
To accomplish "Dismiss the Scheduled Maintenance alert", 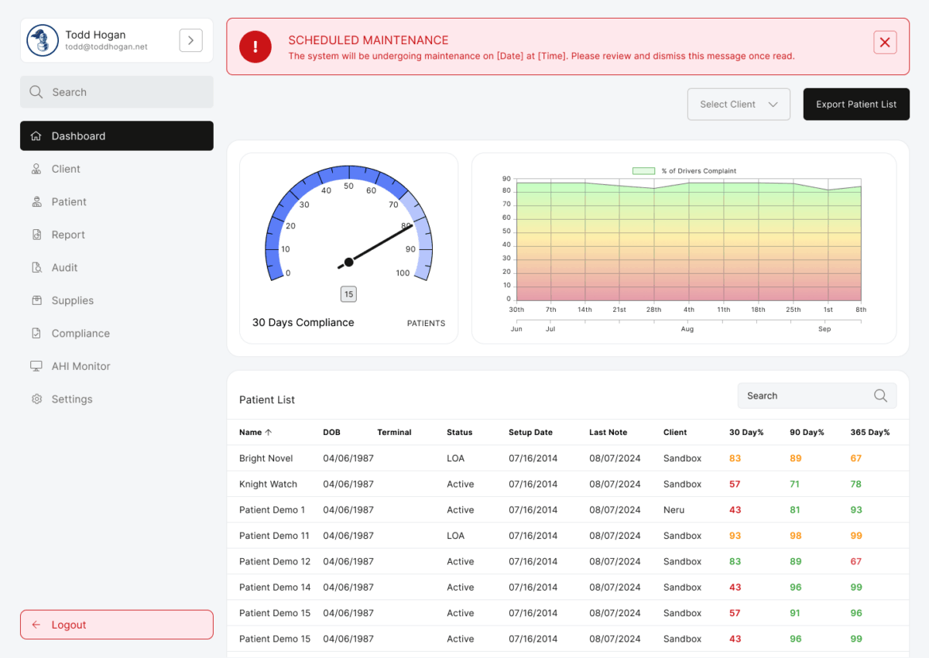I will (885, 43).
